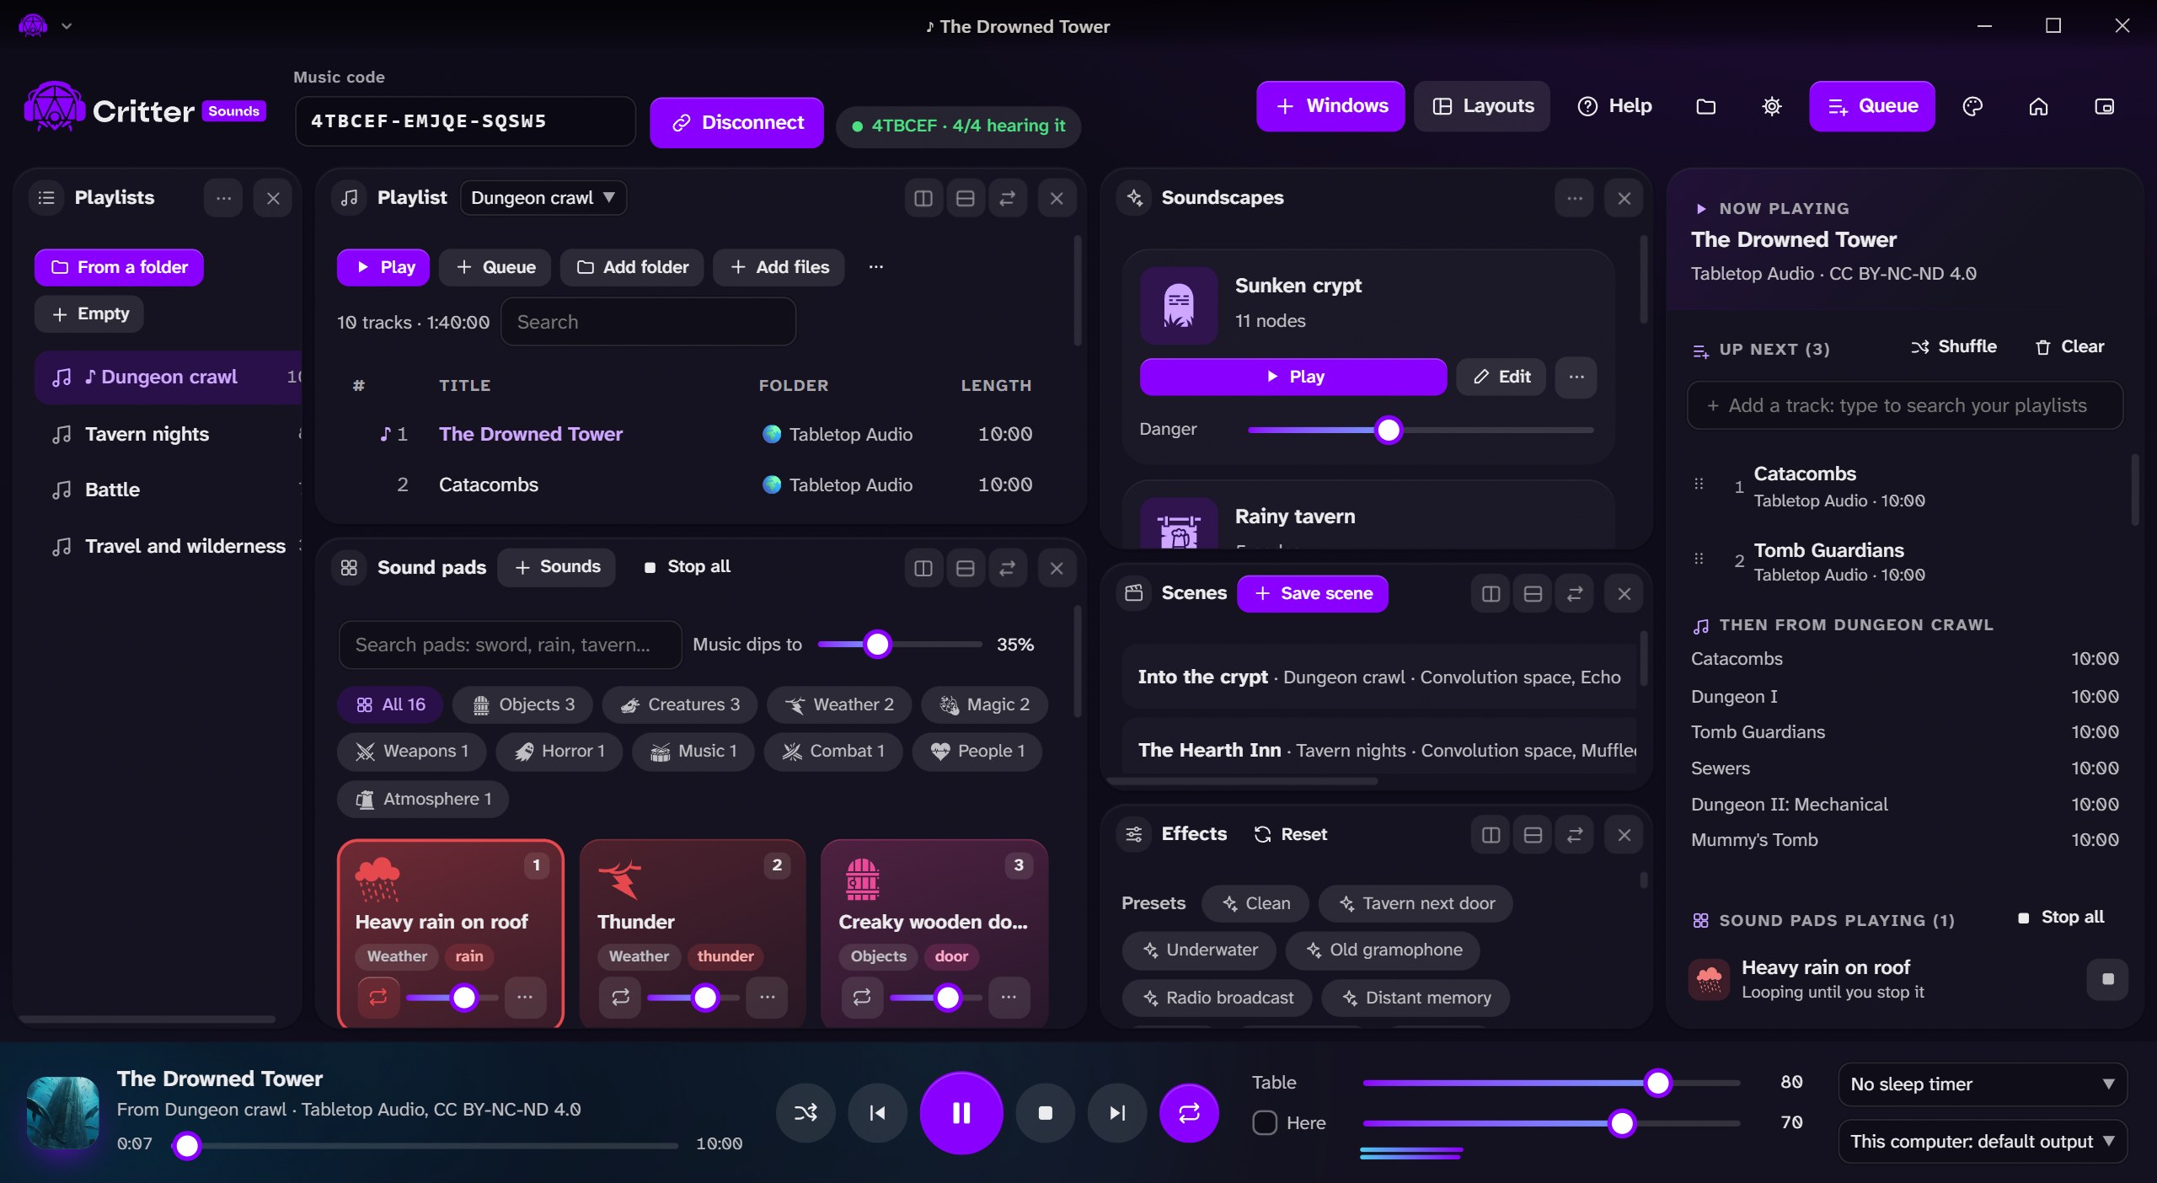Toggle repeat in the player bar

[1189, 1113]
